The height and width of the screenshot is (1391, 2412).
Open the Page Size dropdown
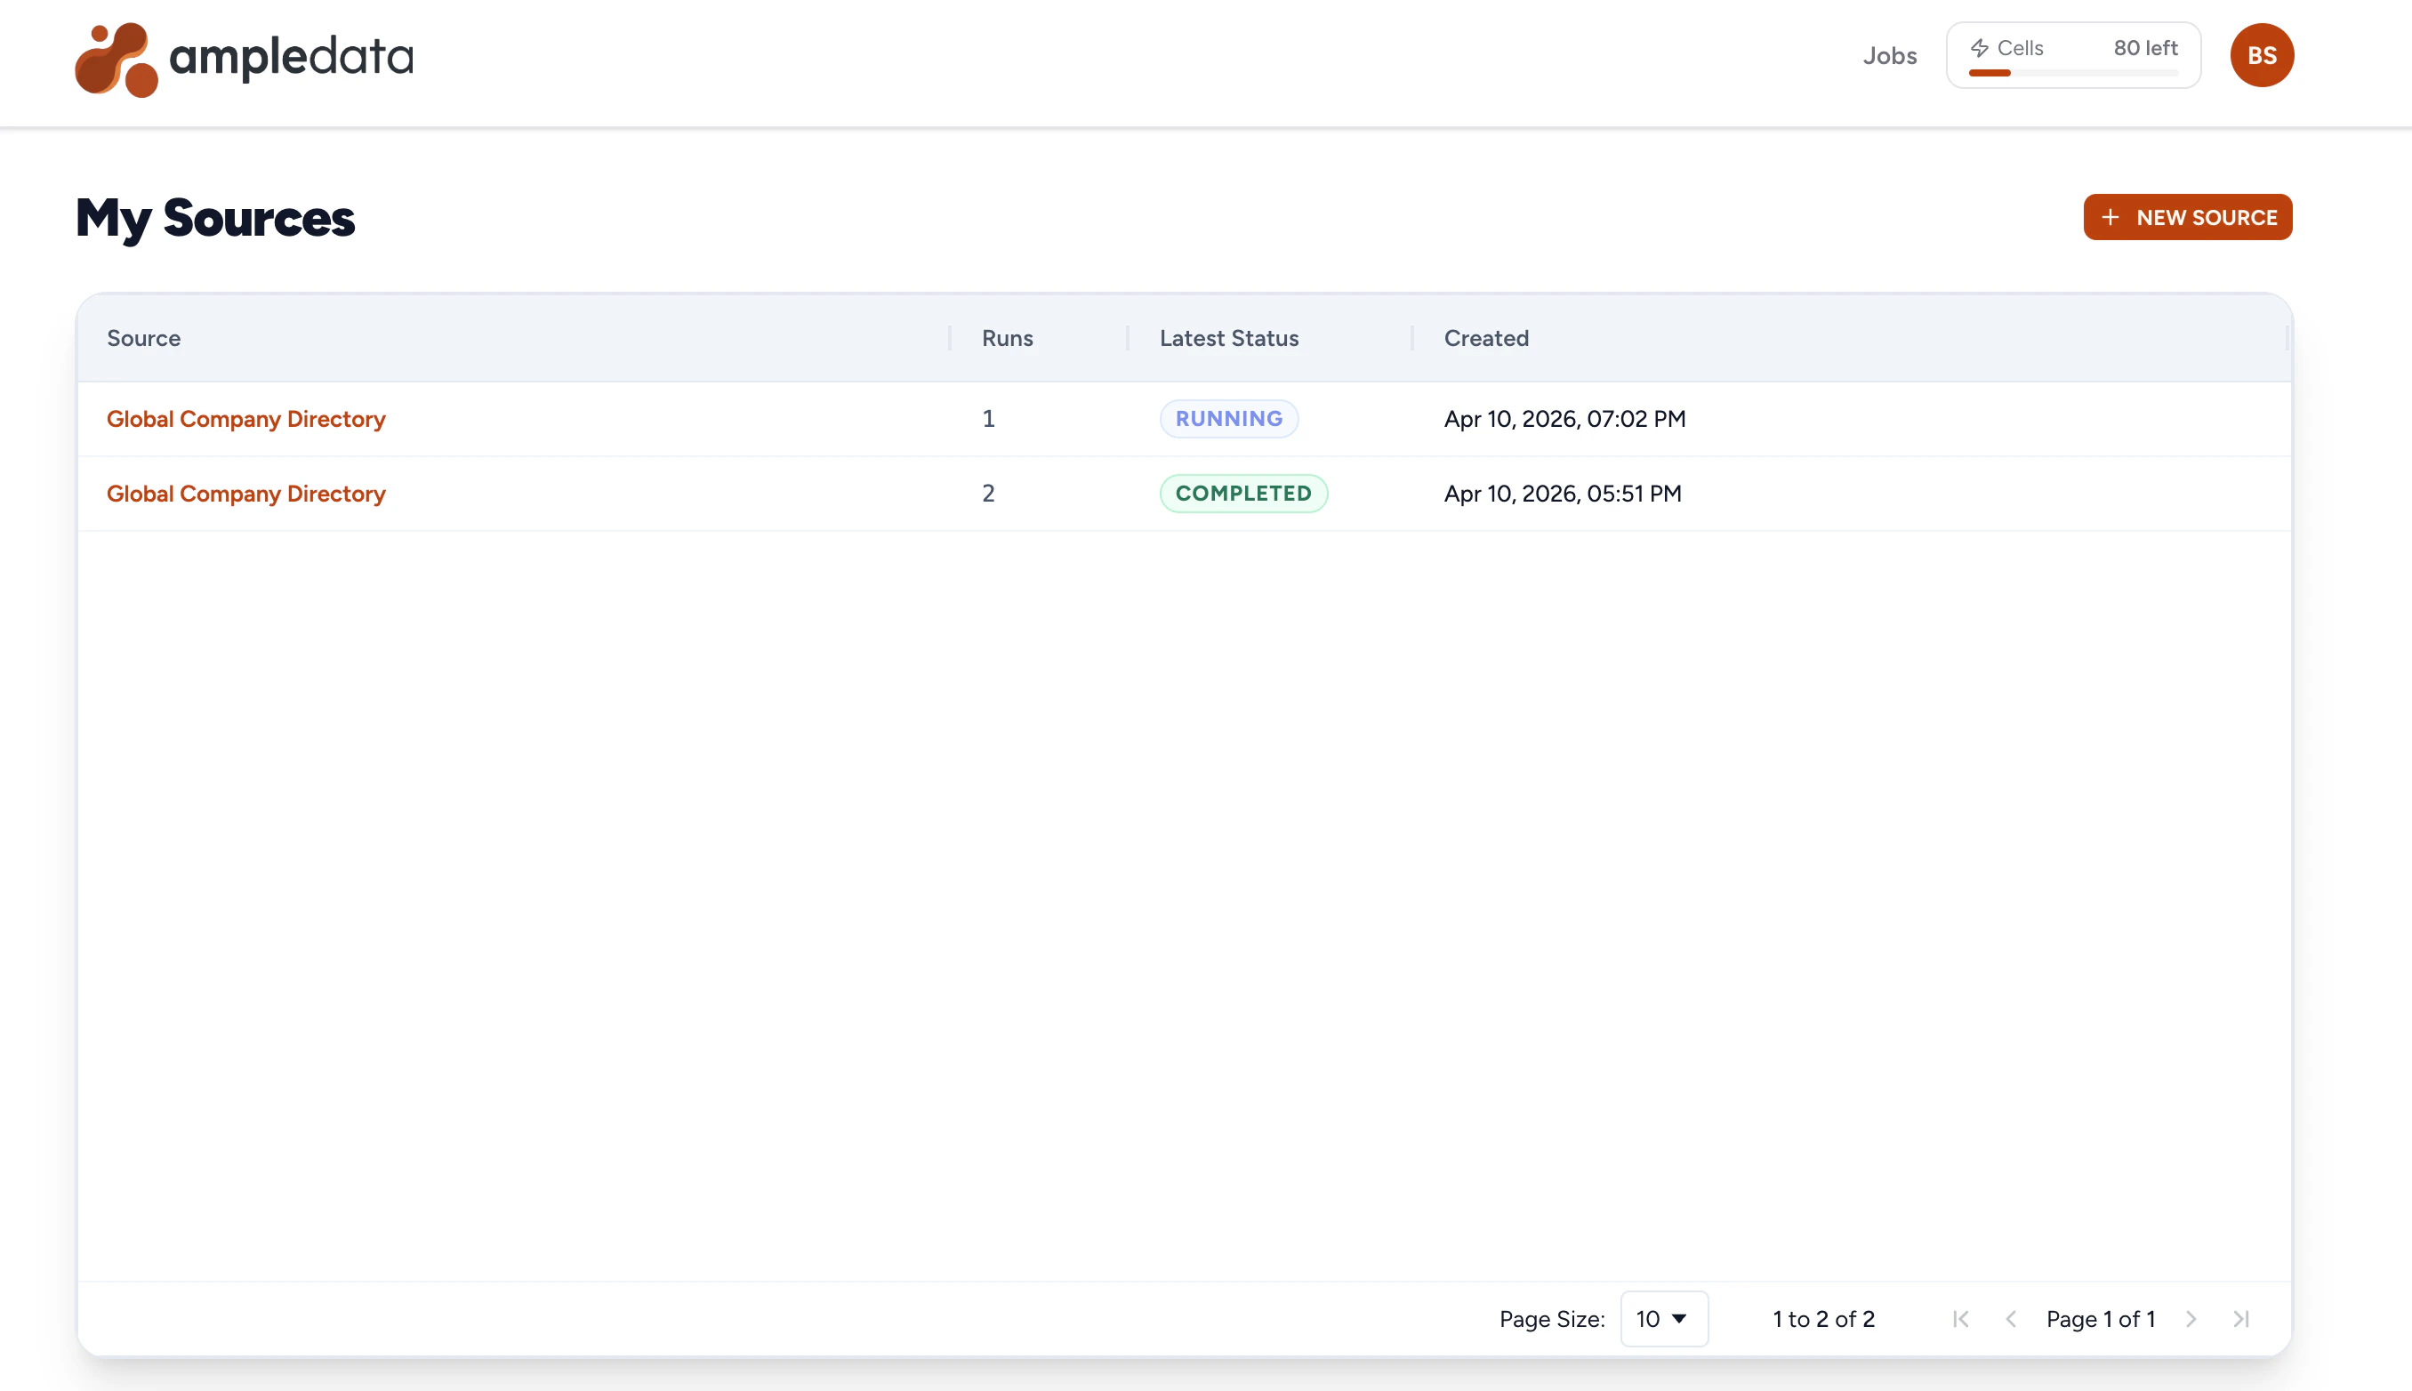tap(1663, 1318)
